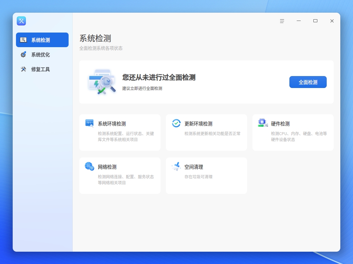Click the full-scan magnifier illustration
Viewport: 353px width, 264px height.
(x=102, y=82)
